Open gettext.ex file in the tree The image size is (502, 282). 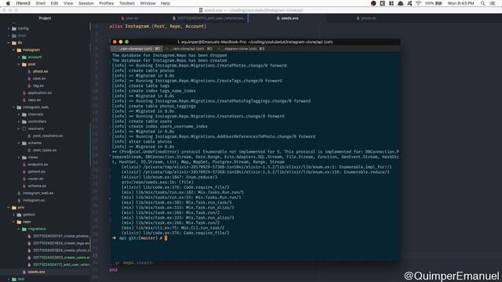tap(37, 172)
